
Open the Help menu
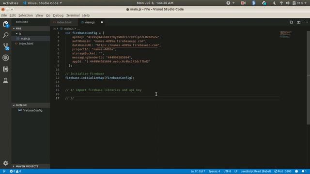tap(86, 15)
